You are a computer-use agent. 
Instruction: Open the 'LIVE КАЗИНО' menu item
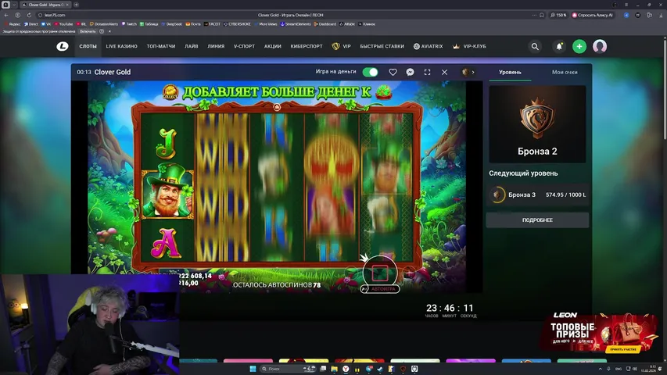pos(121,46)
